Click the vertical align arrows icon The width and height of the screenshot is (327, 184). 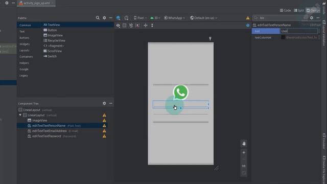click(152, 26)
